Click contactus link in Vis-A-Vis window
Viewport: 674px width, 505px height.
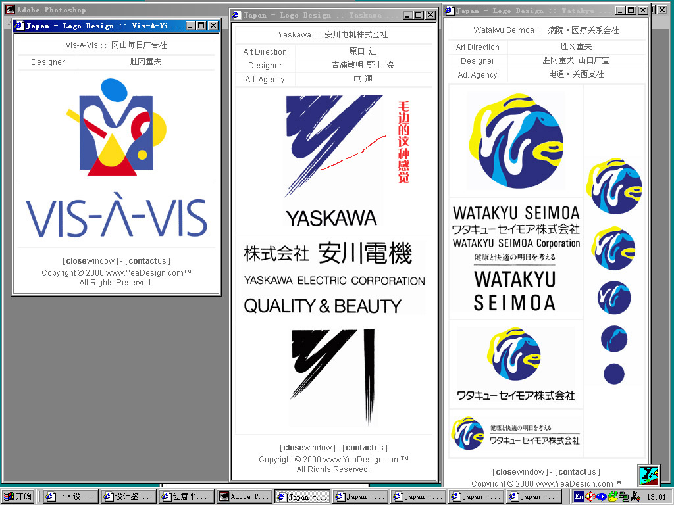tap(147, 260)
